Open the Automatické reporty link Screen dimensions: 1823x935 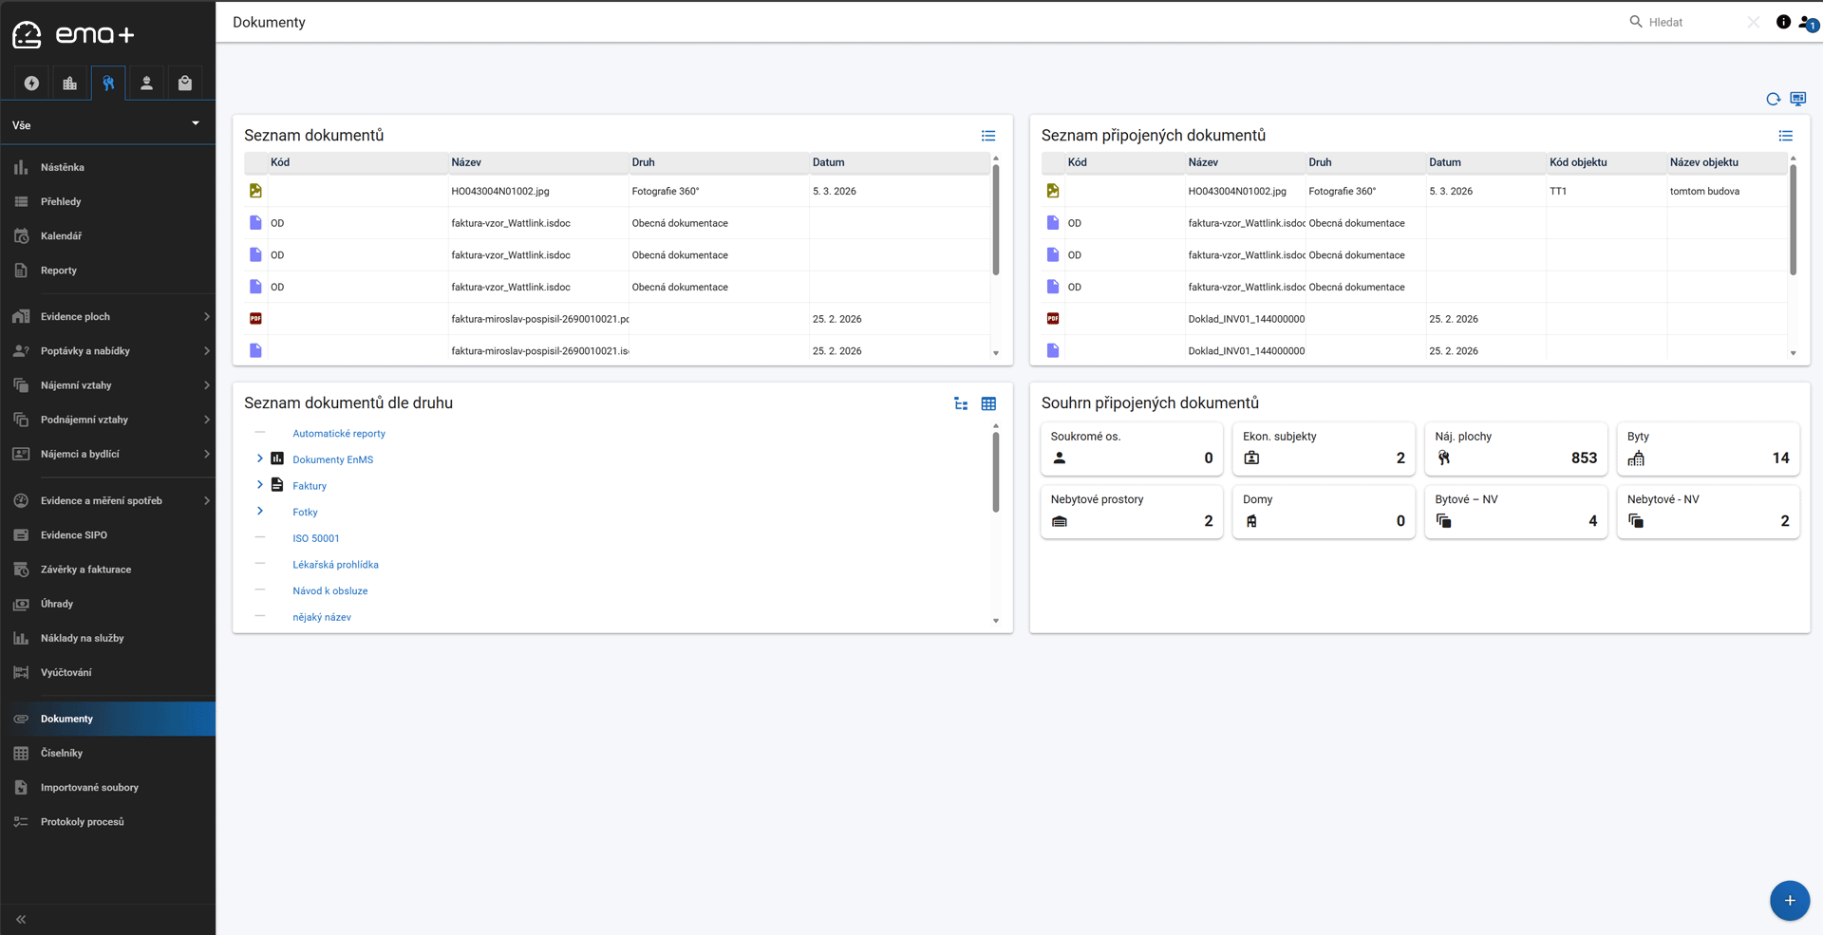(339, 434)
